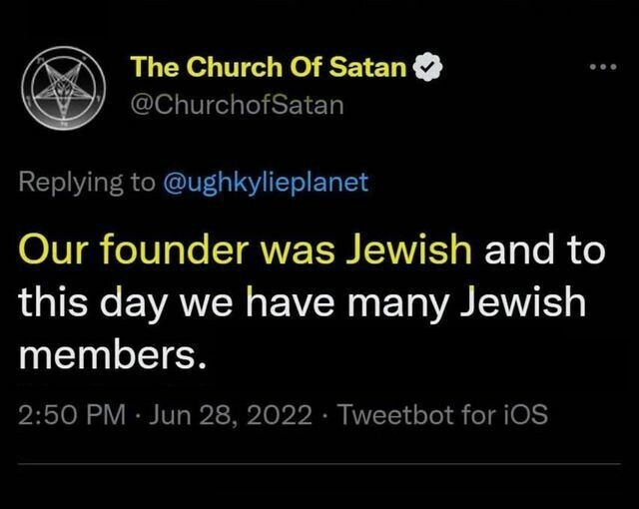
Task: Click the Jun 28, 2022 date
Action: [231, 415]
